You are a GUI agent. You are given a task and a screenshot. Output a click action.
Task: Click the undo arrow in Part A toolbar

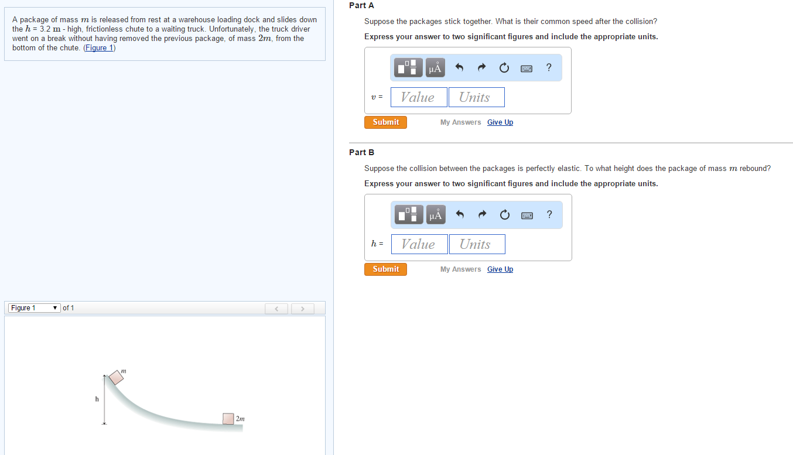(459, 67)
